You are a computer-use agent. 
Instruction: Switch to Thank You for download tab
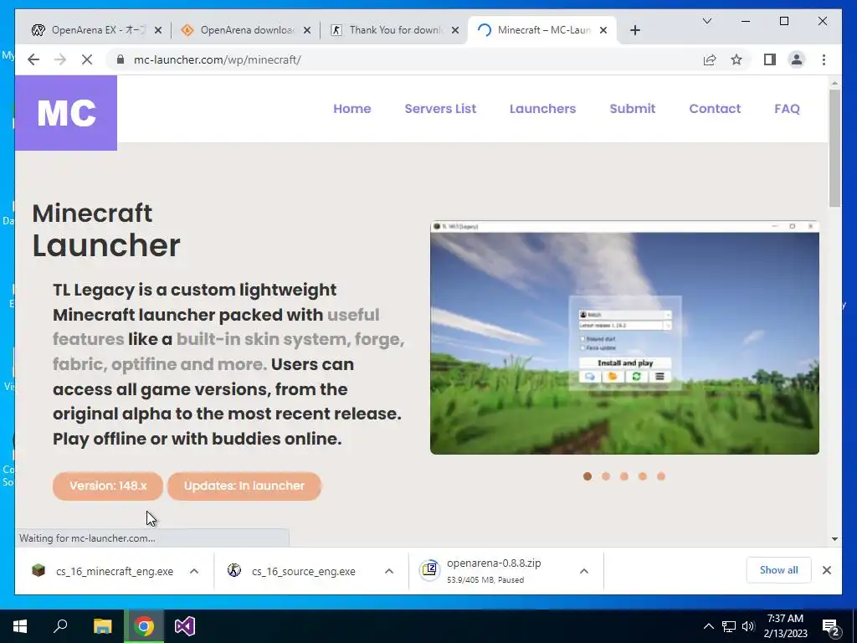pos(395,30)
